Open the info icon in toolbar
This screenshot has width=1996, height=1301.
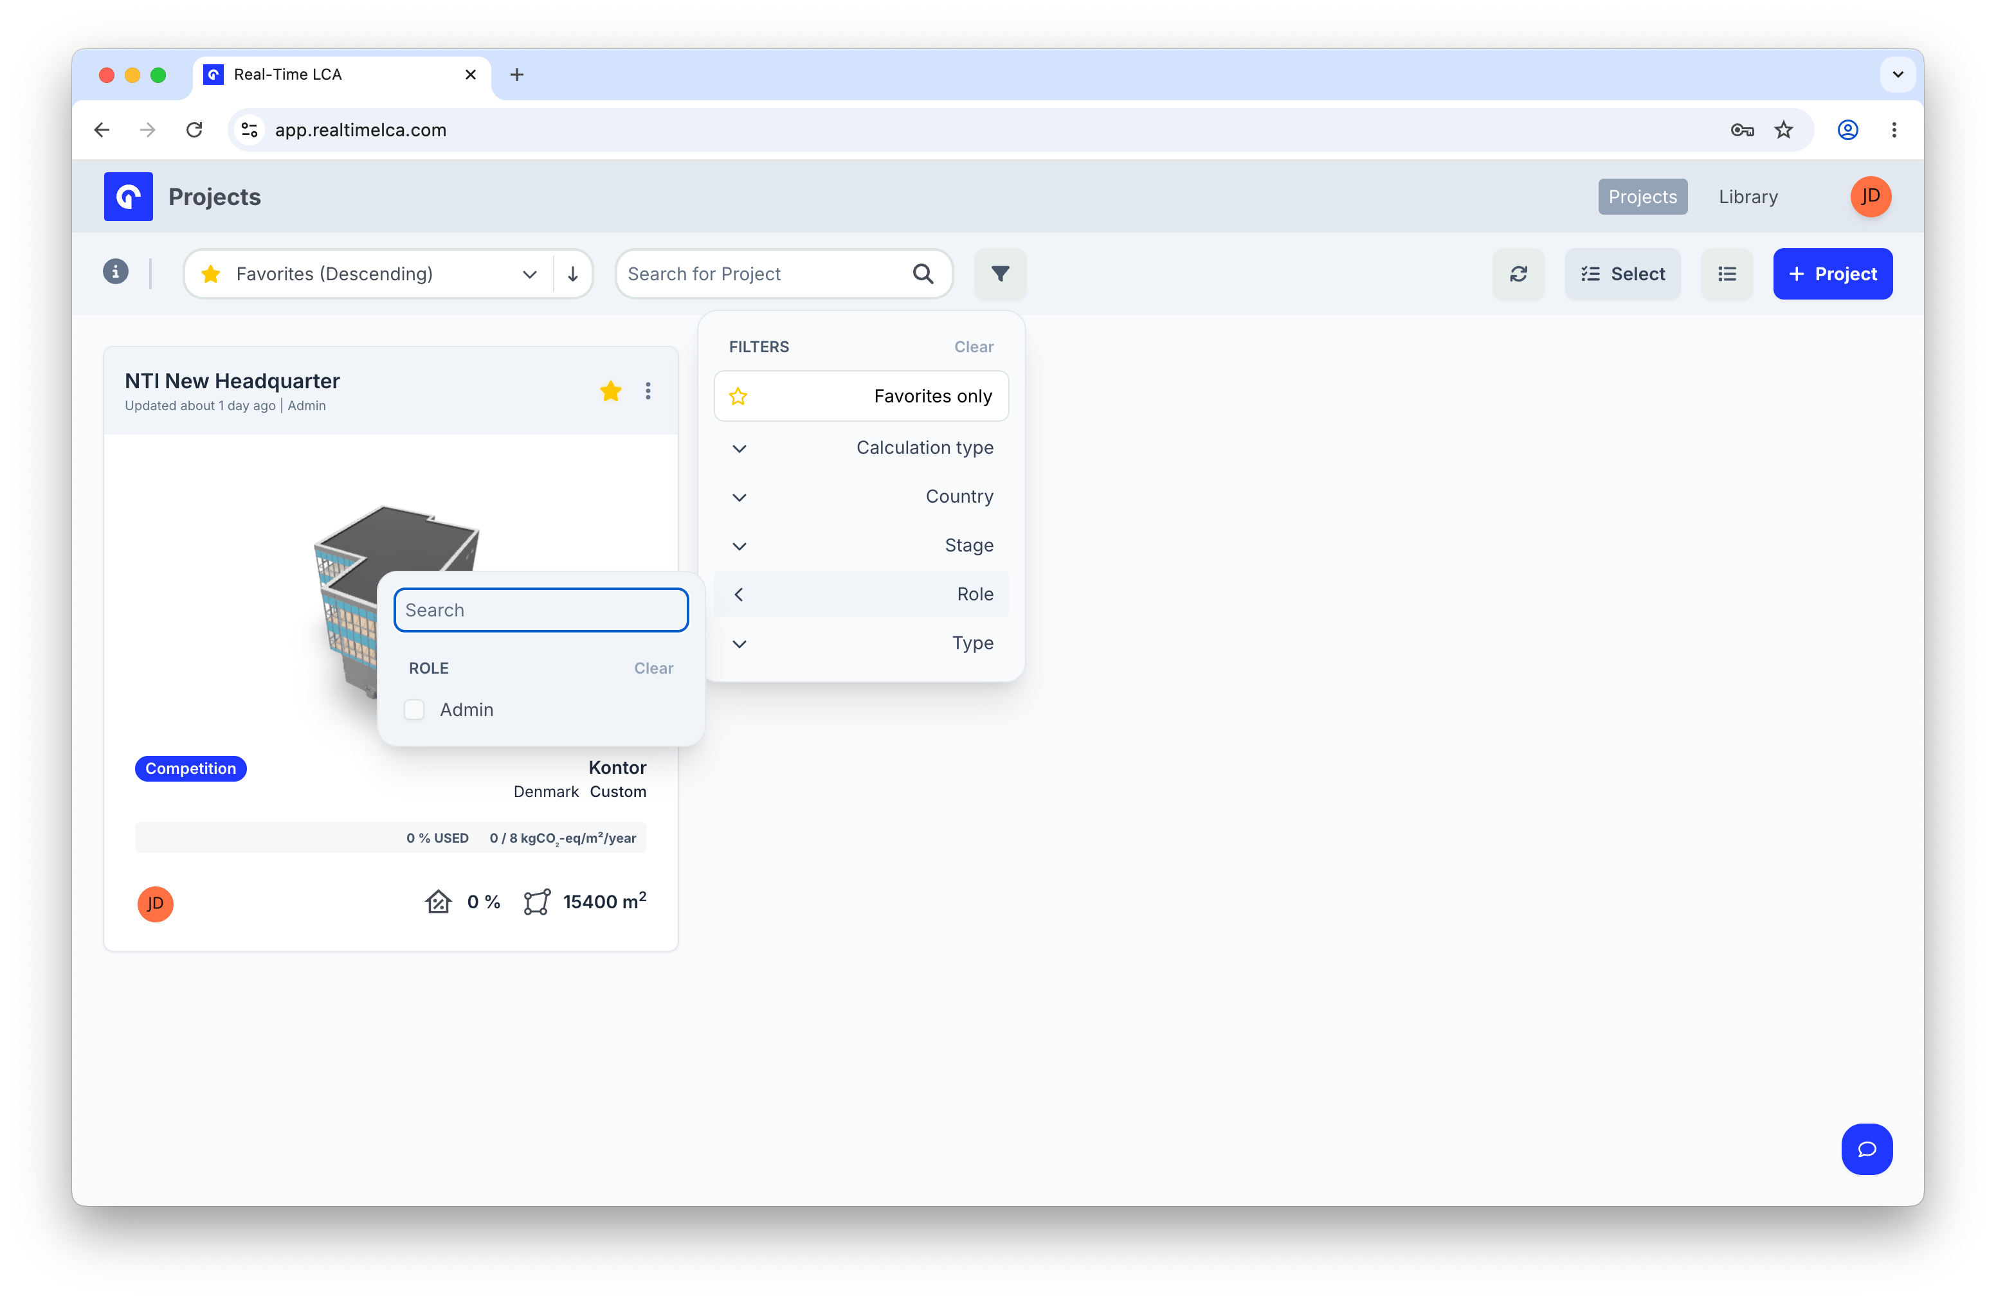point(116,272)
